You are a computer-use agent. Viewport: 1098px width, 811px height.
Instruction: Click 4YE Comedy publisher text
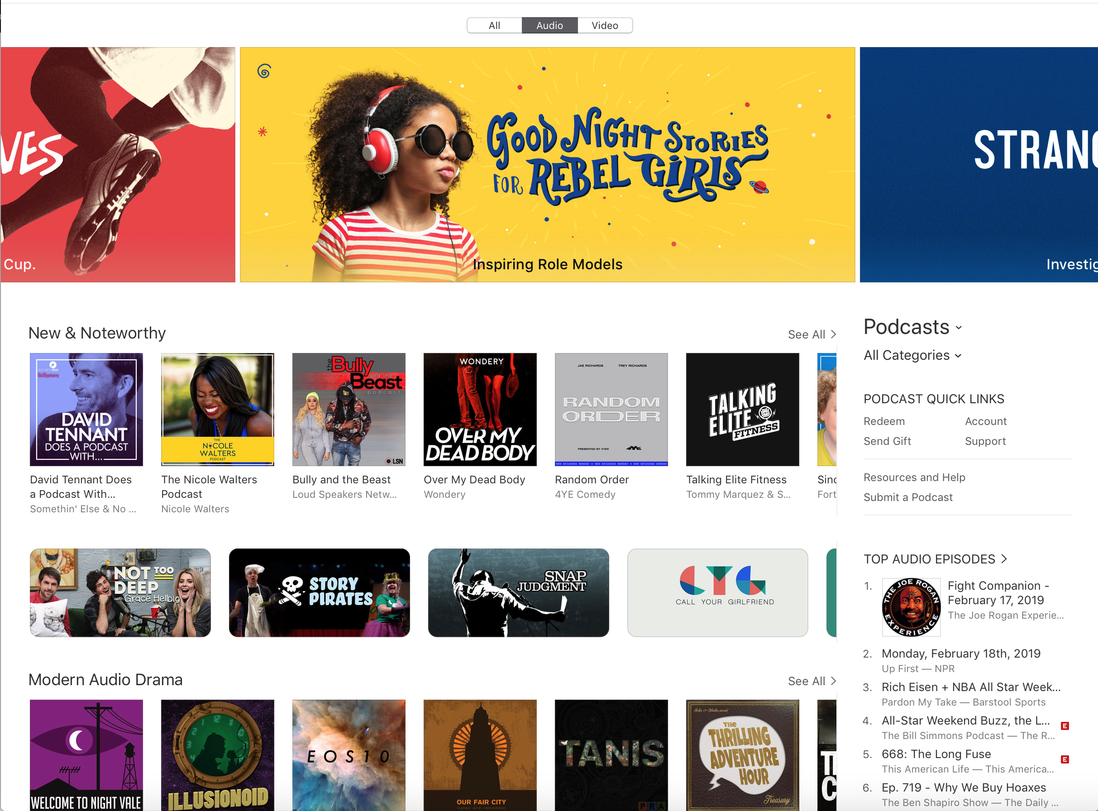(x=585, y=494)
